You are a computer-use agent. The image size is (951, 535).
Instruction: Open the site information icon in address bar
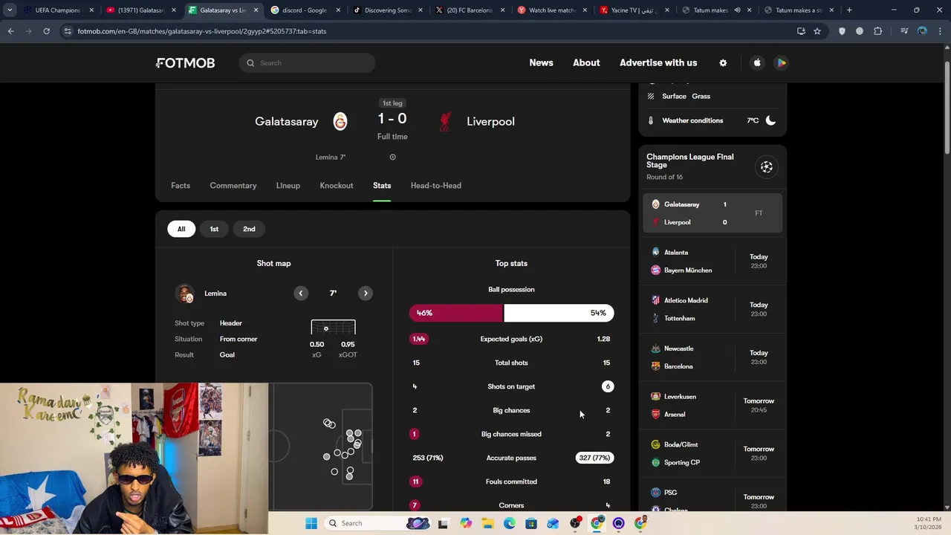point(68,31)
